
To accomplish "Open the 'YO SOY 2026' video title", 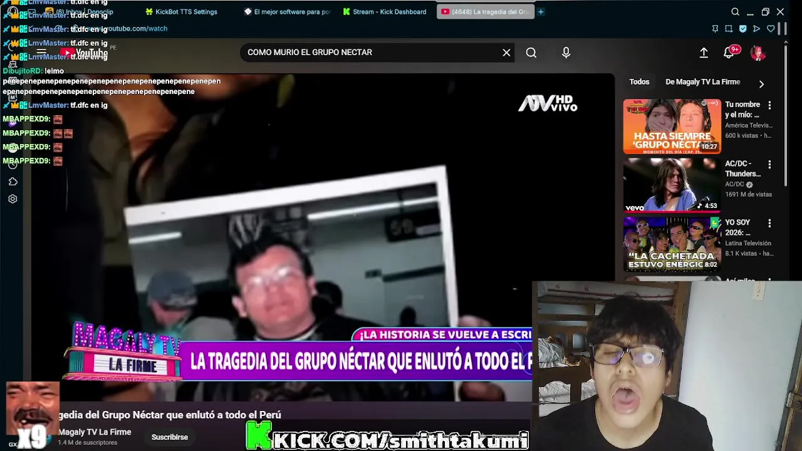I will 737,227.
